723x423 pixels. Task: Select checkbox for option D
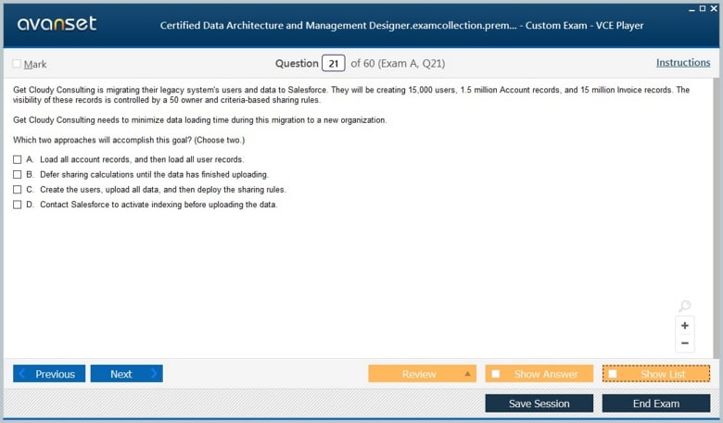[x=17, y=205]
